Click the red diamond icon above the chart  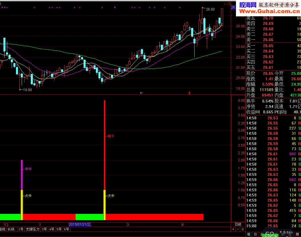225,4
